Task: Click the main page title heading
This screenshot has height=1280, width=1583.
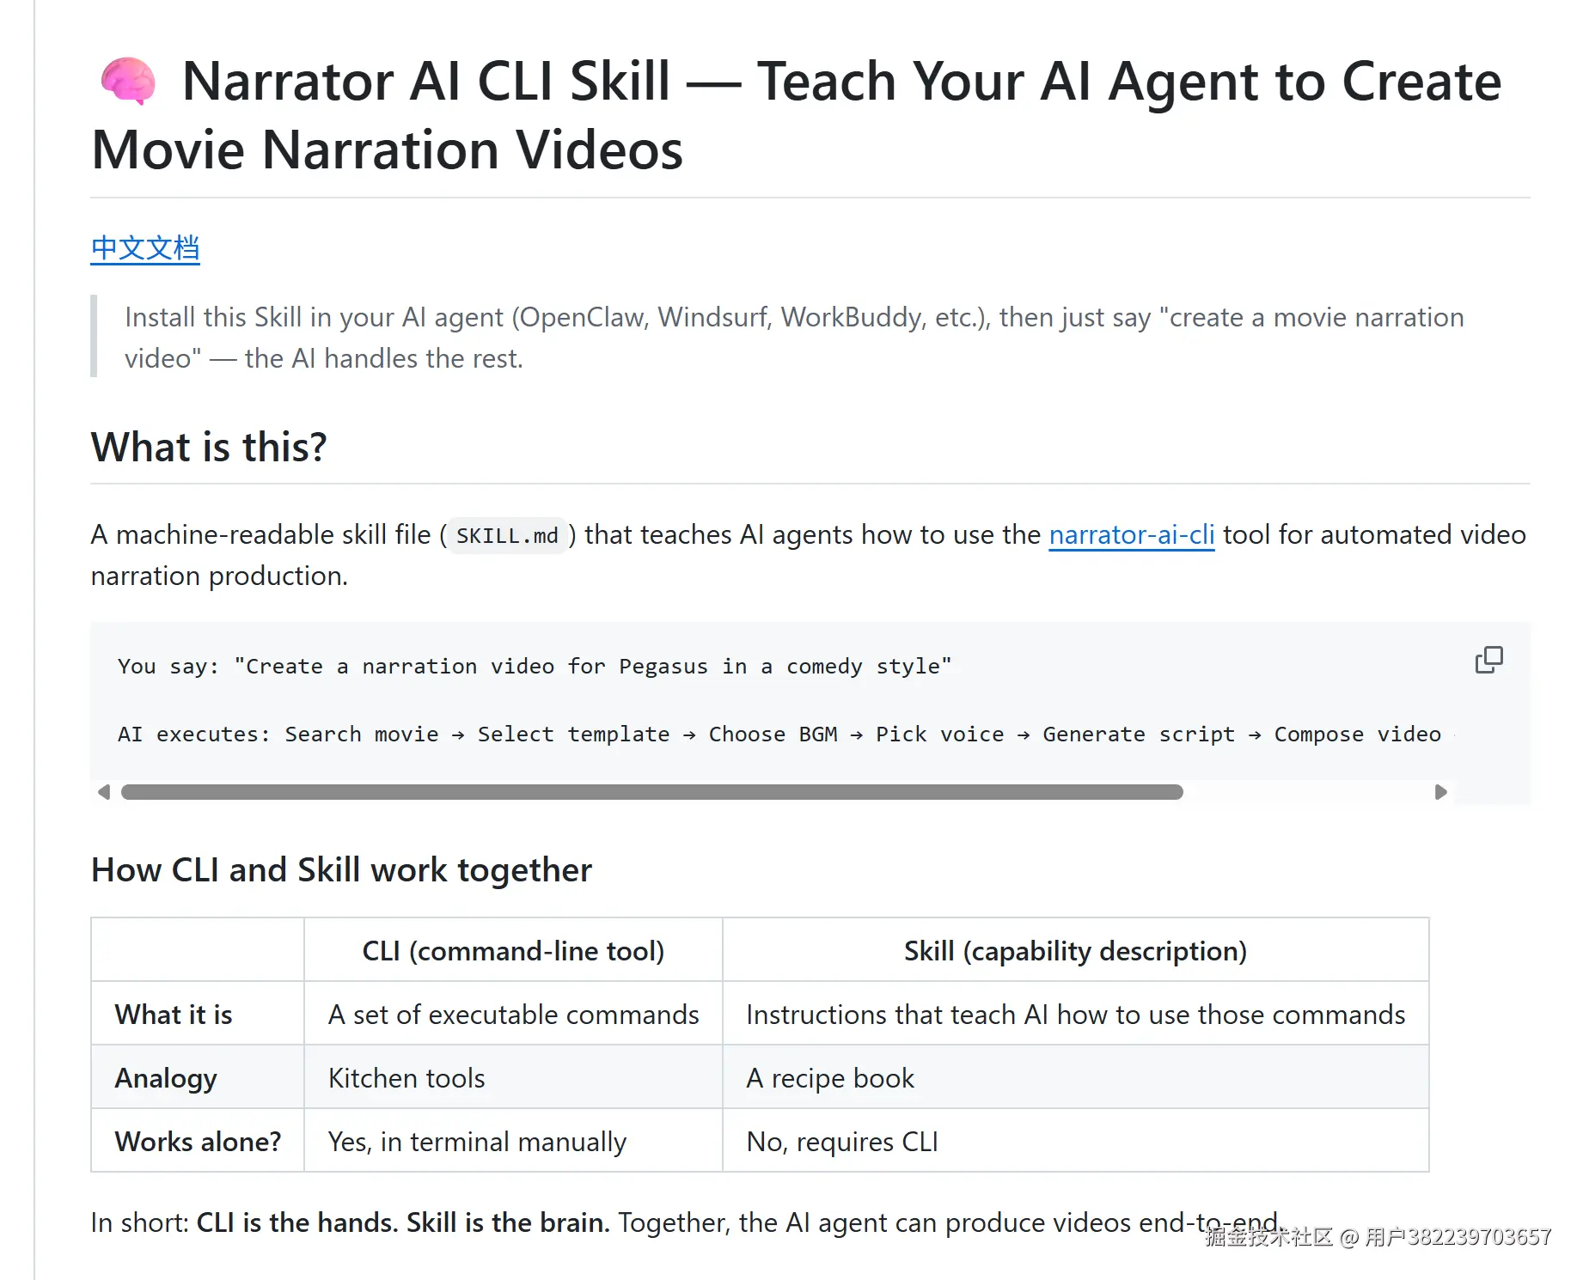Action: pos(797,115)
